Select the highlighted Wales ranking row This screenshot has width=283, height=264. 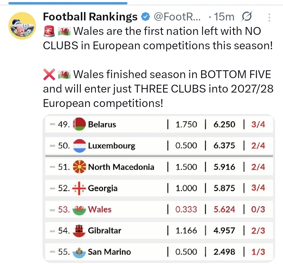(159, 209)
